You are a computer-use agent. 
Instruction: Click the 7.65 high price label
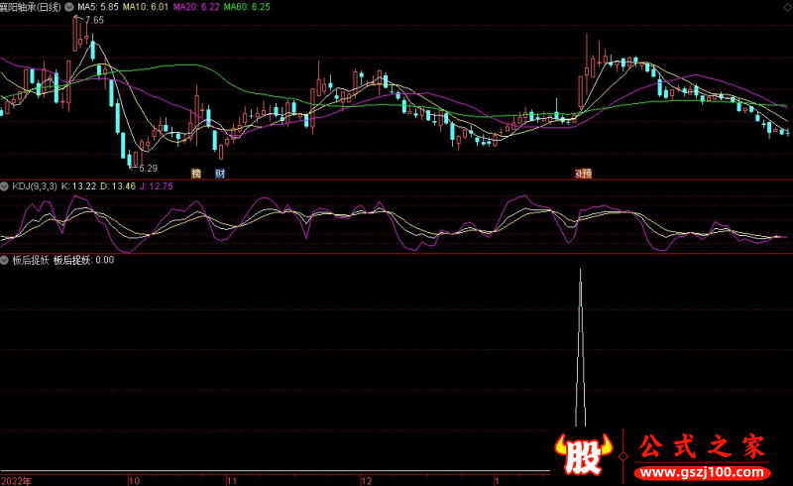(x=94, y=20)
